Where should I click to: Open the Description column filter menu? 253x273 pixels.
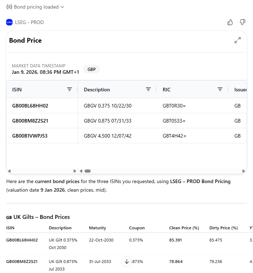click(148, 90)
